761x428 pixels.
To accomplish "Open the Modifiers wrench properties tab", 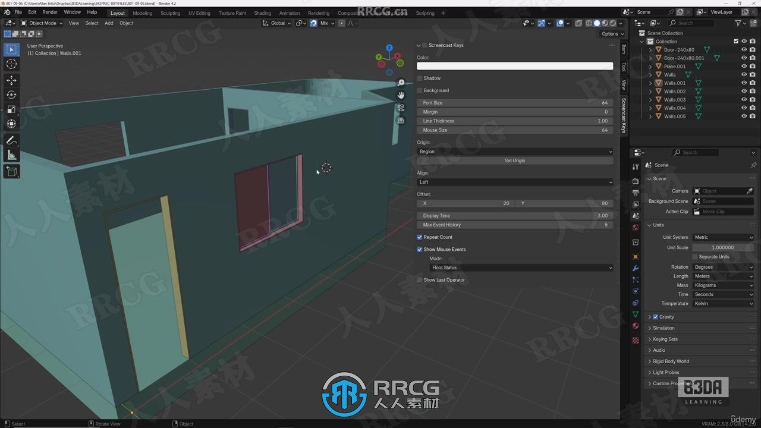I will click(636, 268).
